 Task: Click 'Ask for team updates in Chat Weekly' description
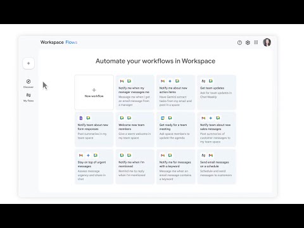point(216,95)
